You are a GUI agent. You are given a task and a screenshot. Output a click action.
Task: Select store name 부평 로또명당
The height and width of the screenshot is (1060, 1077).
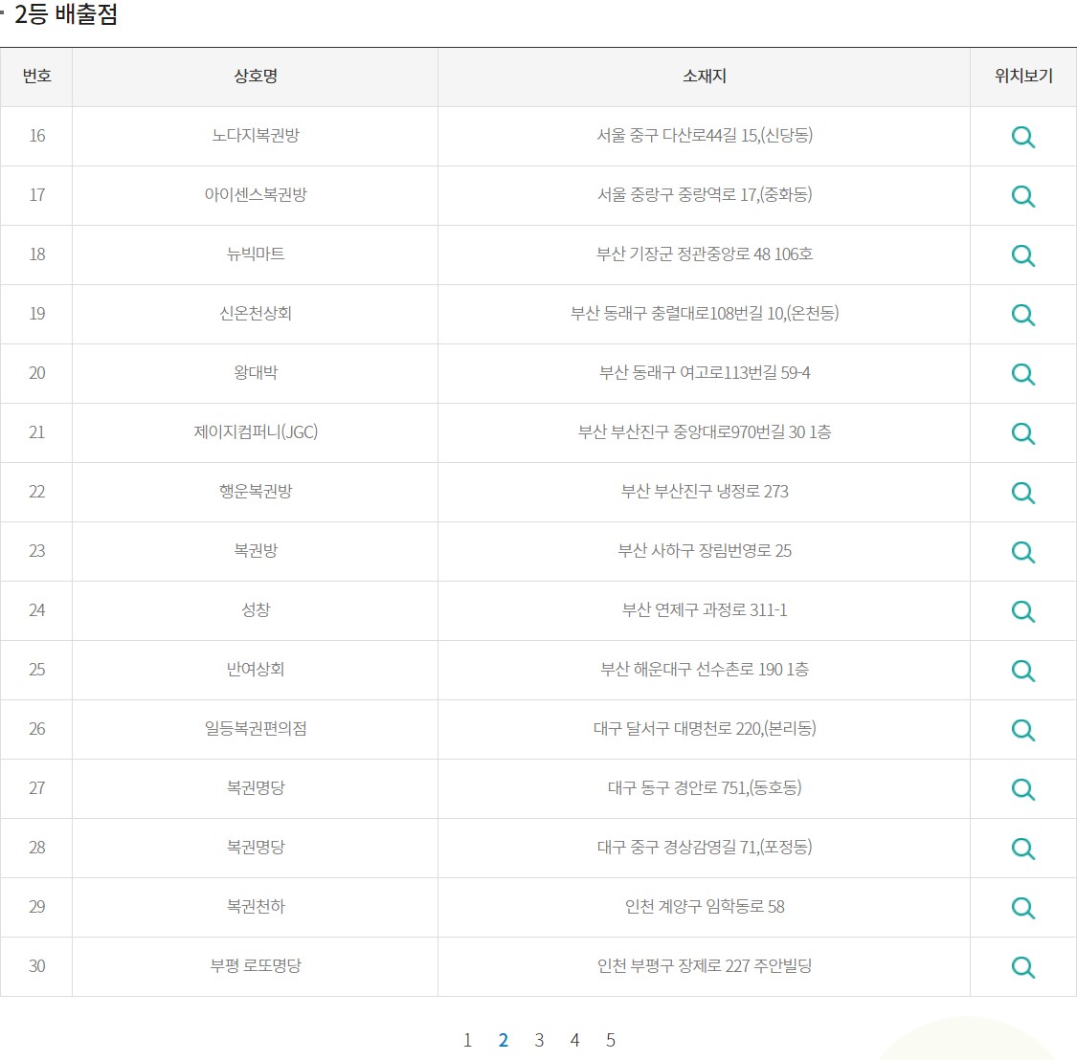click(256, 966)
